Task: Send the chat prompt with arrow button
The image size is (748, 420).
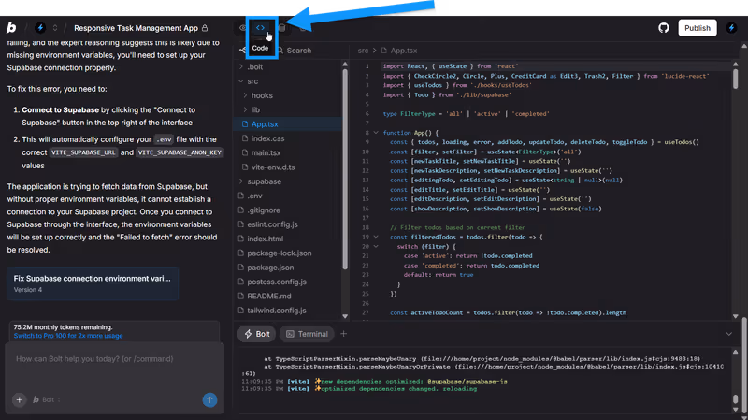Action: click(x=209, y=400)
